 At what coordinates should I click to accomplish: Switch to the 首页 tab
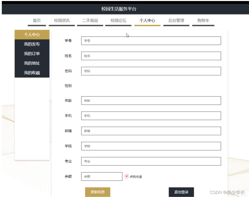[37, 21]
